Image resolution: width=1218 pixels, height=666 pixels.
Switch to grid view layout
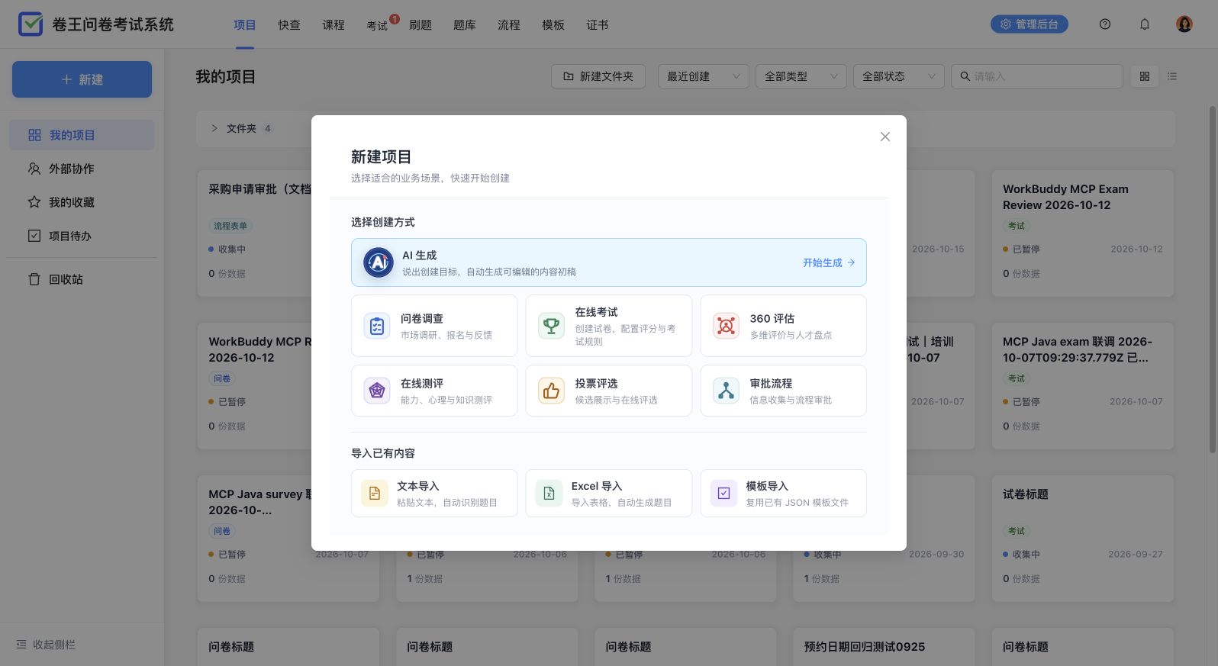[x=1144, y=76]
